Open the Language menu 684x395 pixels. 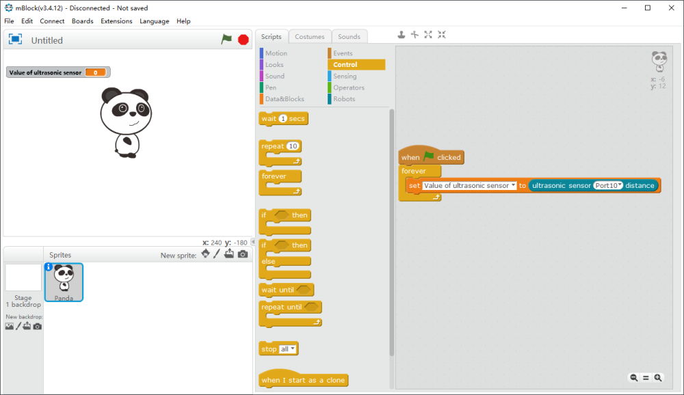(x=155, y=21)
